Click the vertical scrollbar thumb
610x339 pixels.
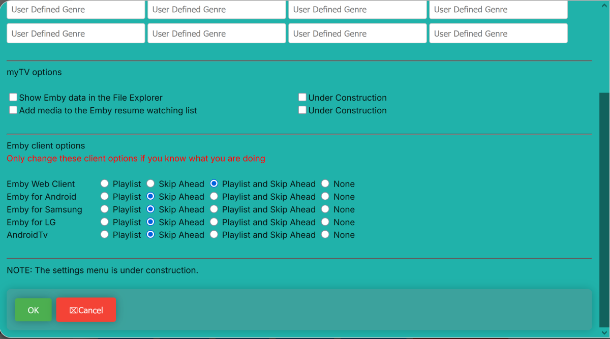click(x=604, y=210)
